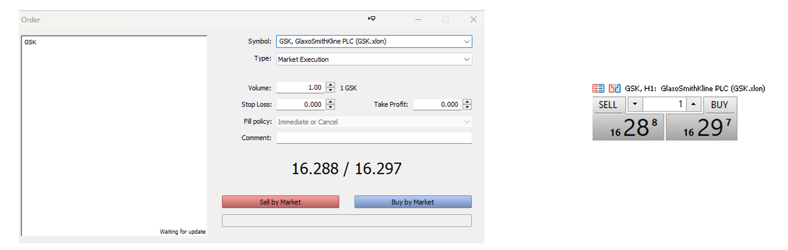Select the Take Profit value field
Viewport: 788px width, 250px height.
[x=437, y=104]
